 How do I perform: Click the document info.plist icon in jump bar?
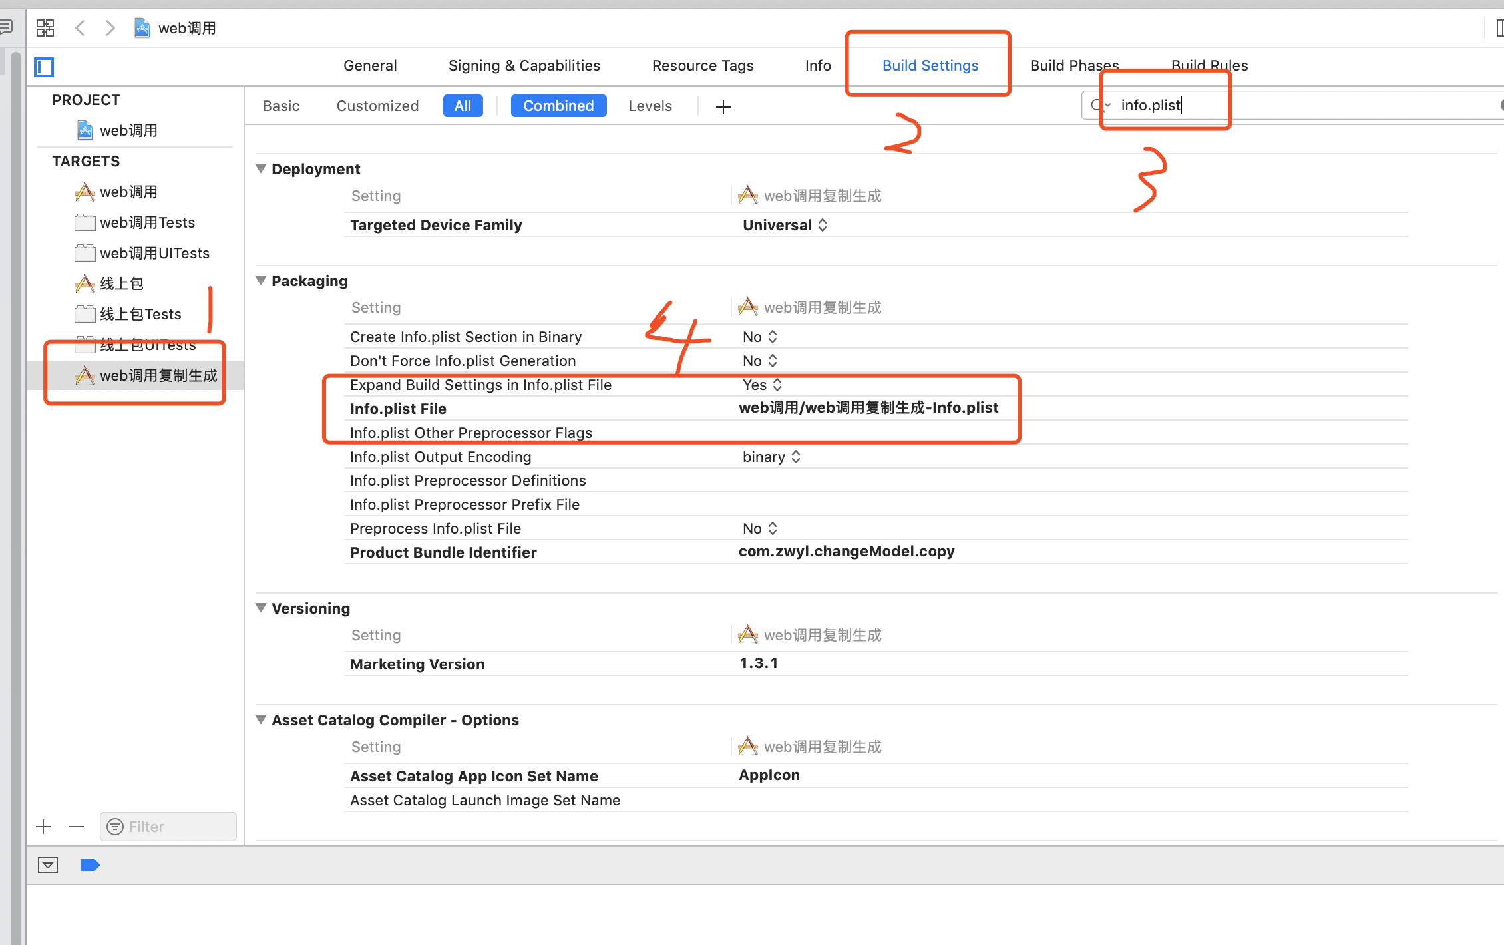(142, 28)
